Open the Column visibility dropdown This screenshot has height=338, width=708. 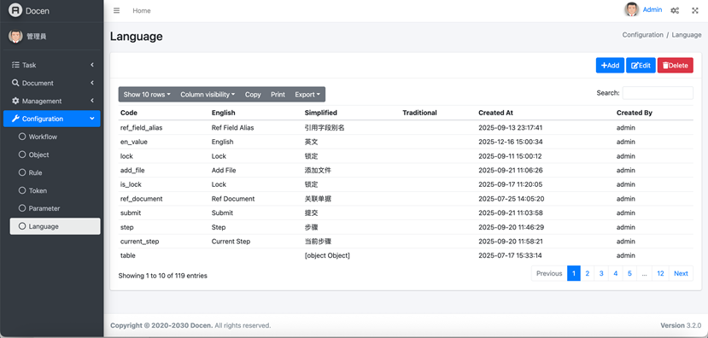[x=208, y=94]
